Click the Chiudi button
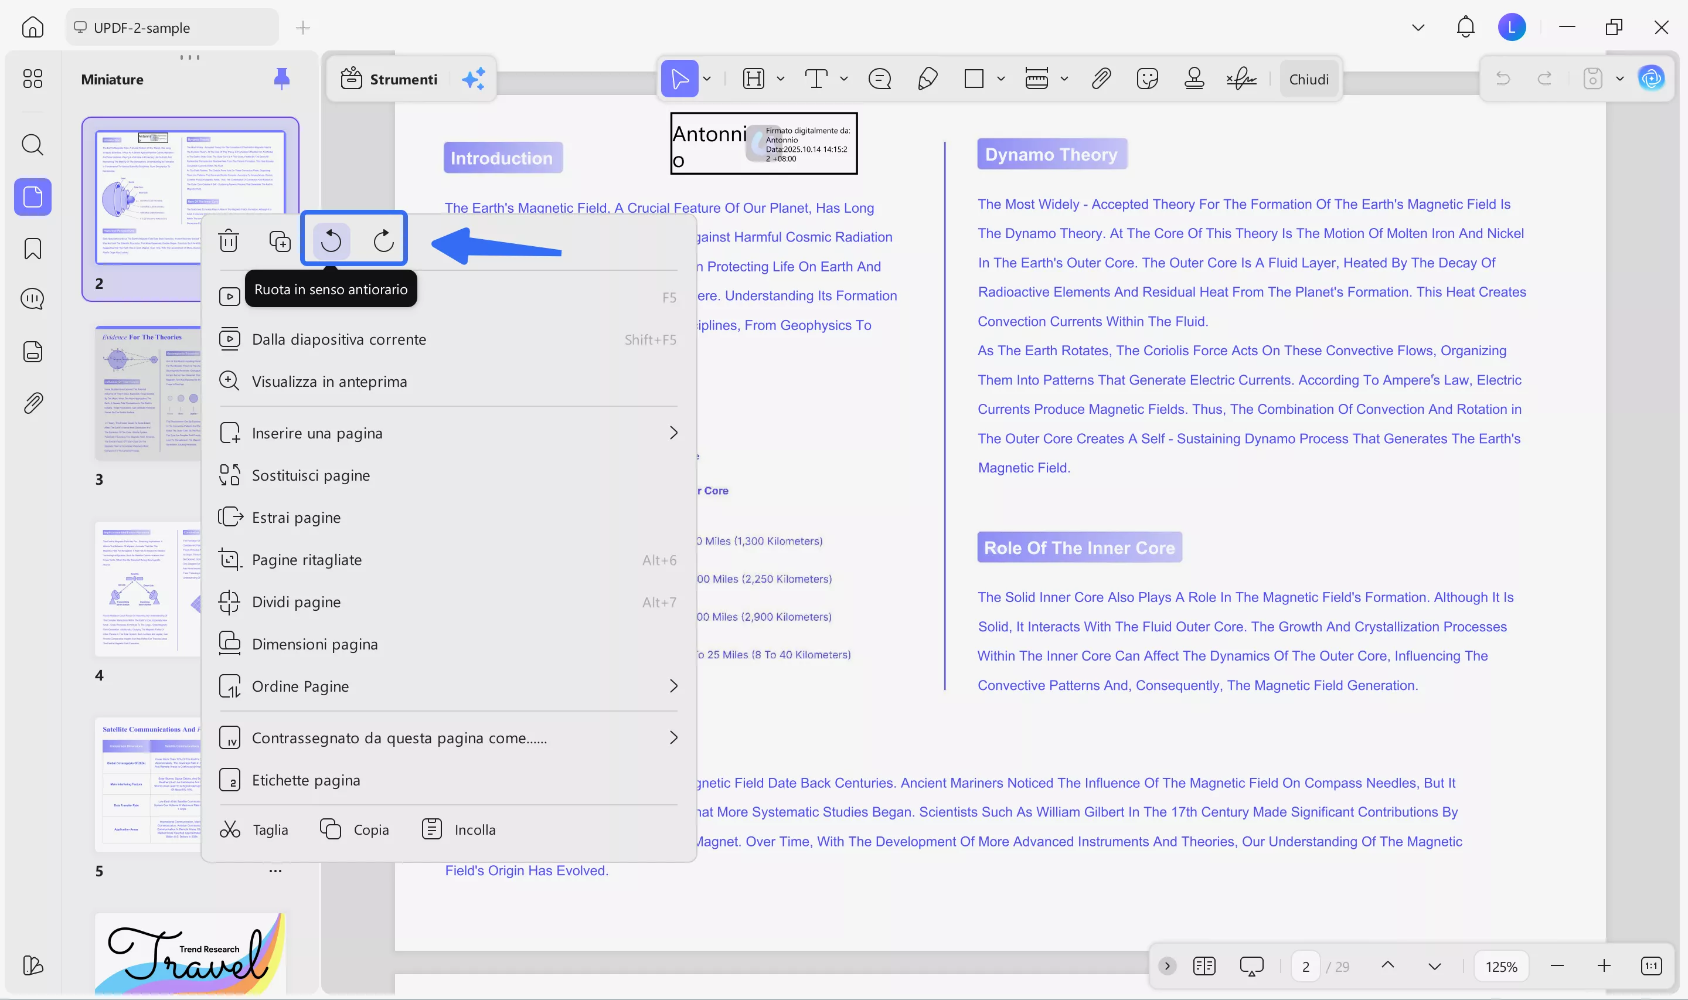Image resolution: width=1688 pixels, height=1000 pixels. 1309,78
